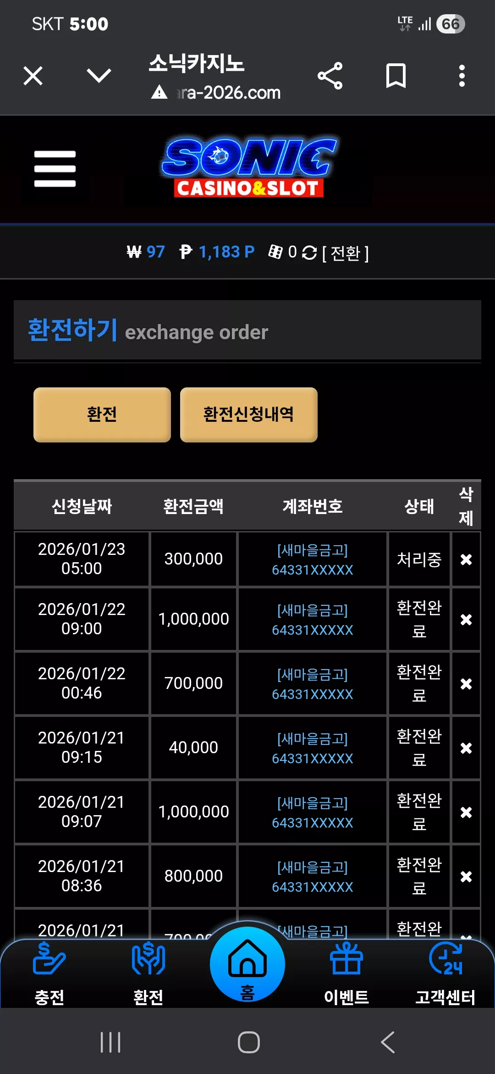Open the hamburger menu

55,168
